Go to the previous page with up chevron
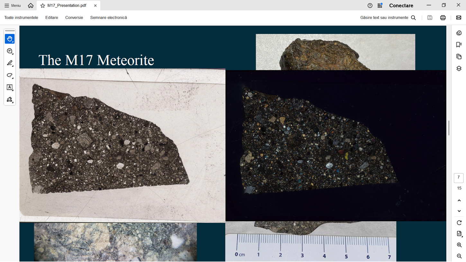The width and height of the screenshot is (466, 262). (x=459, y=201)
